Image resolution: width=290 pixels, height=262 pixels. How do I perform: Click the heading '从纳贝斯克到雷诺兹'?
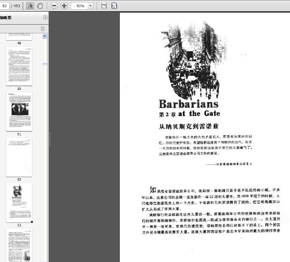188,126
